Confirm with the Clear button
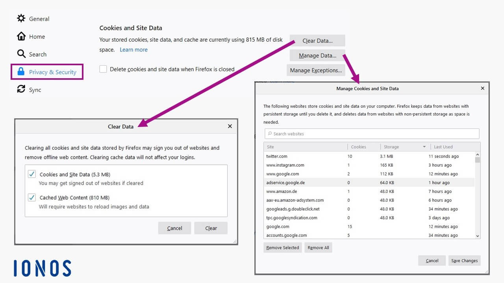Viewport: 504px width, 283px height. (211, 228)
